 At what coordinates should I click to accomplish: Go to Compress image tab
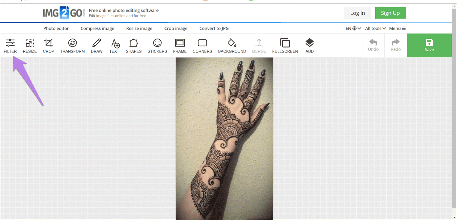point(98,29)
